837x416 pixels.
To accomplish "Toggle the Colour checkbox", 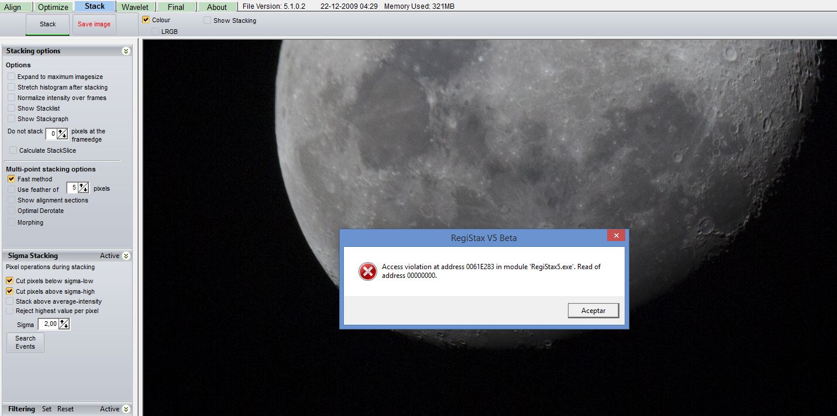I will pyautogui.click(x=146, y=20).
